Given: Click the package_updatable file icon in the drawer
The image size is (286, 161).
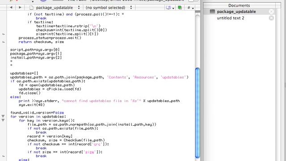Looking at the screenshot, I should coord(212,12).
